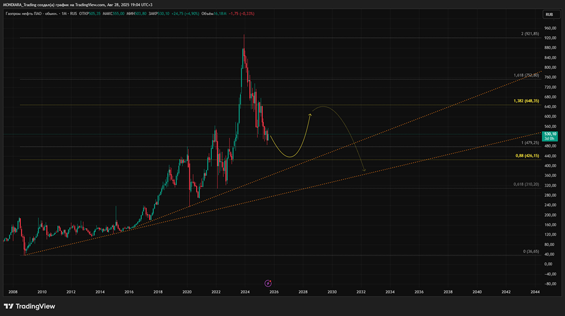Click the ОТКР value 505,35

94,14
